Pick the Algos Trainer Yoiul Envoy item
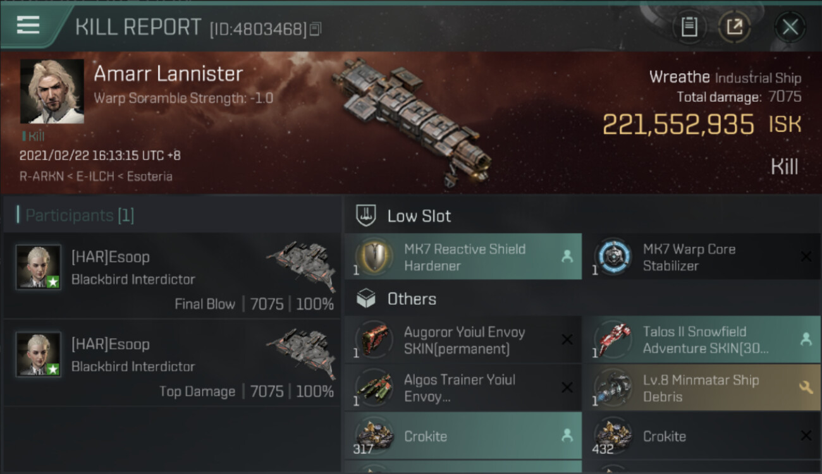 [463, 388]
